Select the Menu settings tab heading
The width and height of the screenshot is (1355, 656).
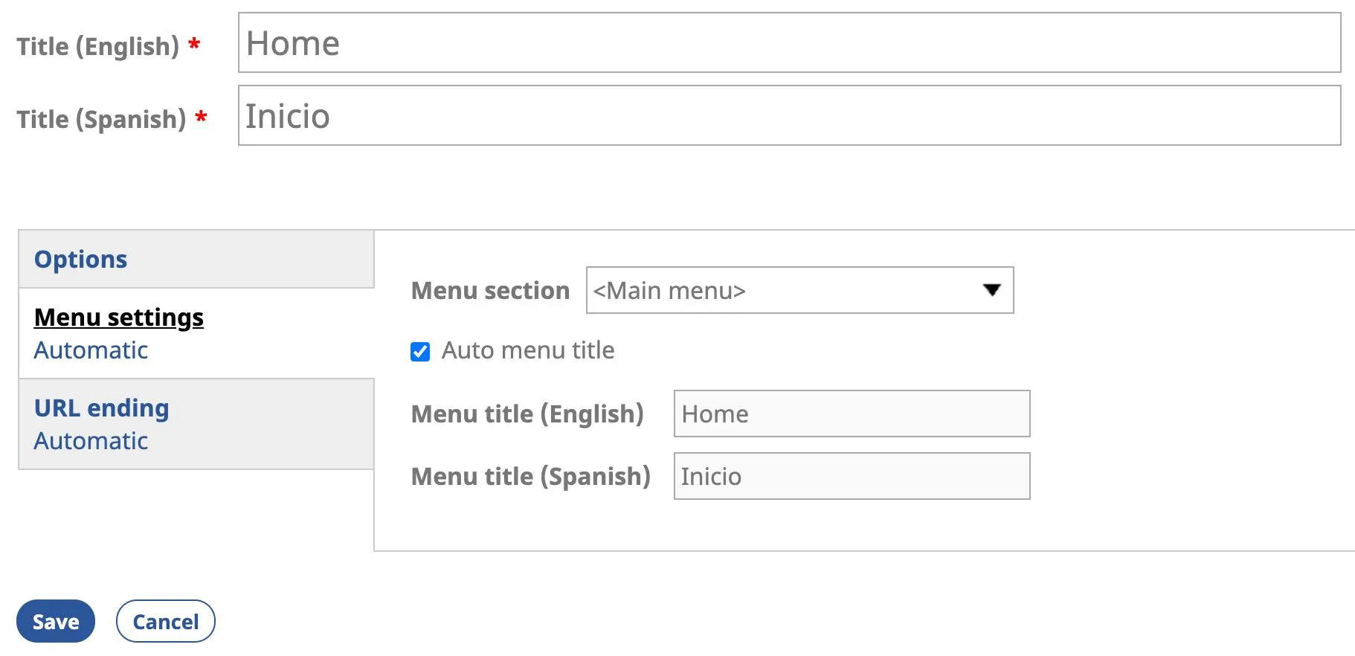point(119,318)
